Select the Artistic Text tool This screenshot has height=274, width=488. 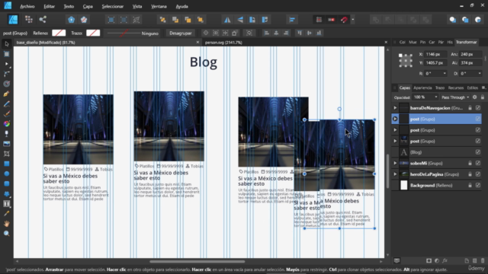[x=7, y=204]
